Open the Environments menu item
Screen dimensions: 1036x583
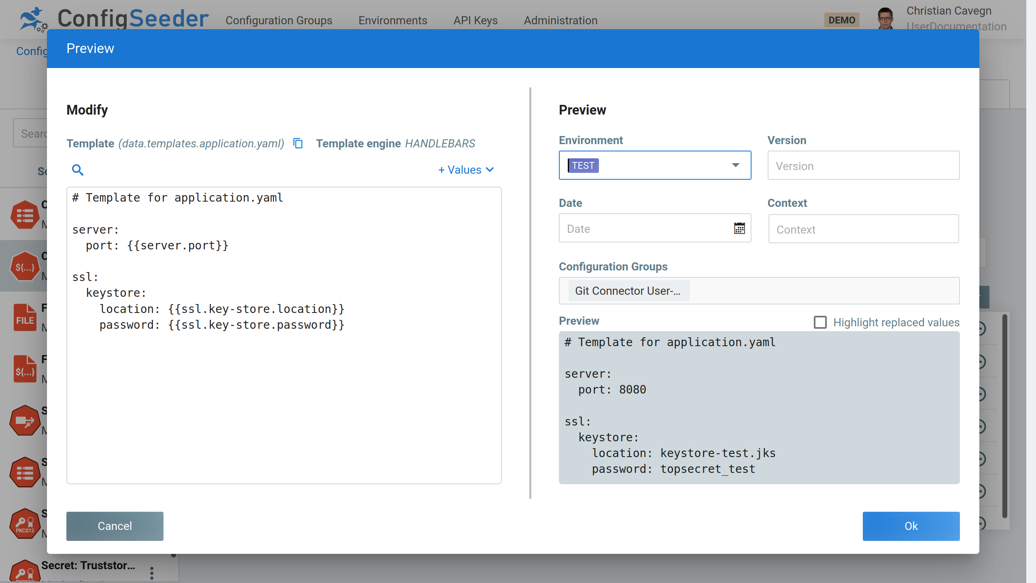pos(393,20)
